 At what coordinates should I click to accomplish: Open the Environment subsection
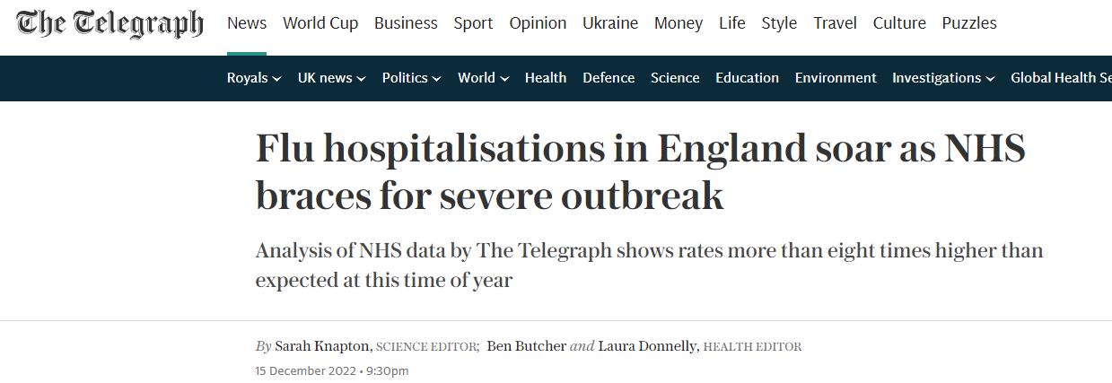coord(836,78)
